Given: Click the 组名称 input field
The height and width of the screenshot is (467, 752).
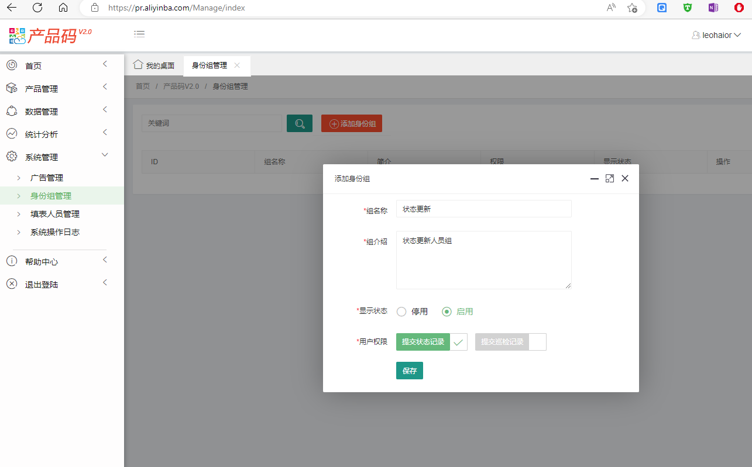Looking at the screenshot, I should click(483, 209).
